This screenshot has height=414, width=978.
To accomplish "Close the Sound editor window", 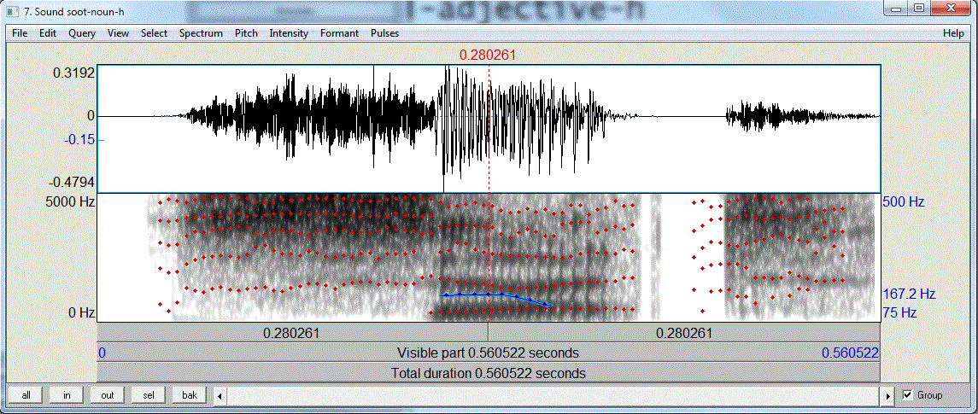I will click(x=950, y=9).
